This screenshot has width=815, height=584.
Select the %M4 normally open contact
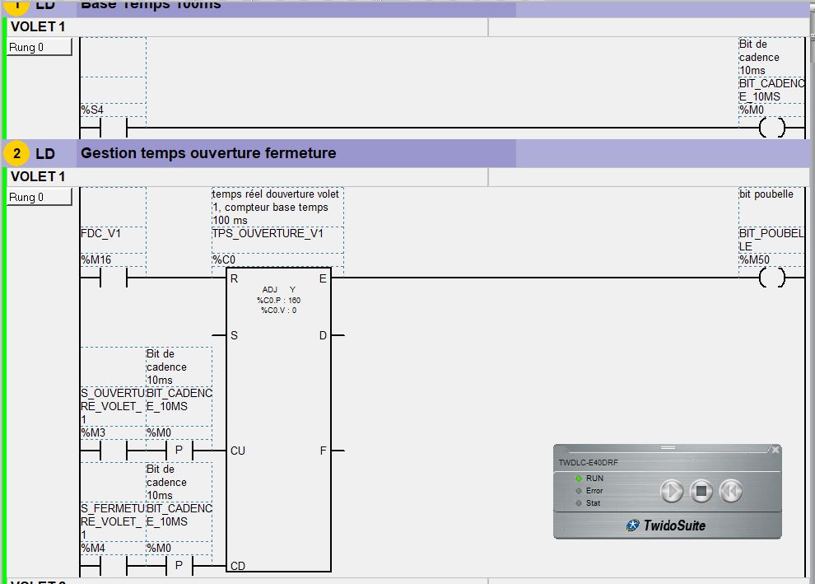[113, 567]
